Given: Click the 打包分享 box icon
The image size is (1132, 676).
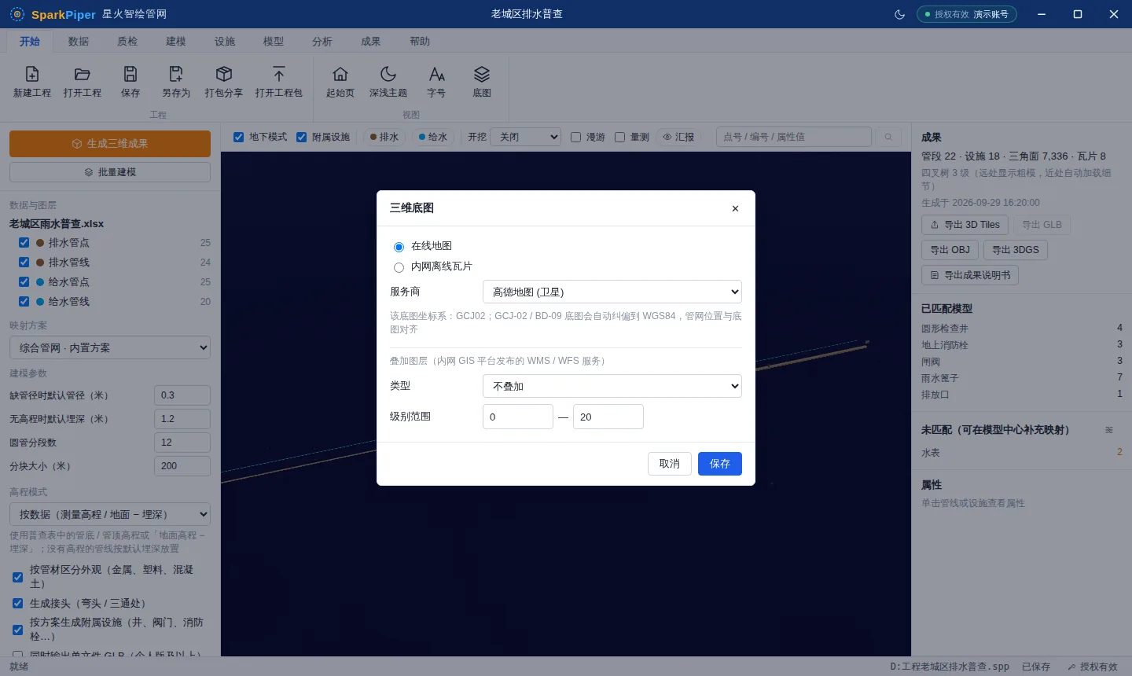Looking at the screenshot, I should (224, 74).
